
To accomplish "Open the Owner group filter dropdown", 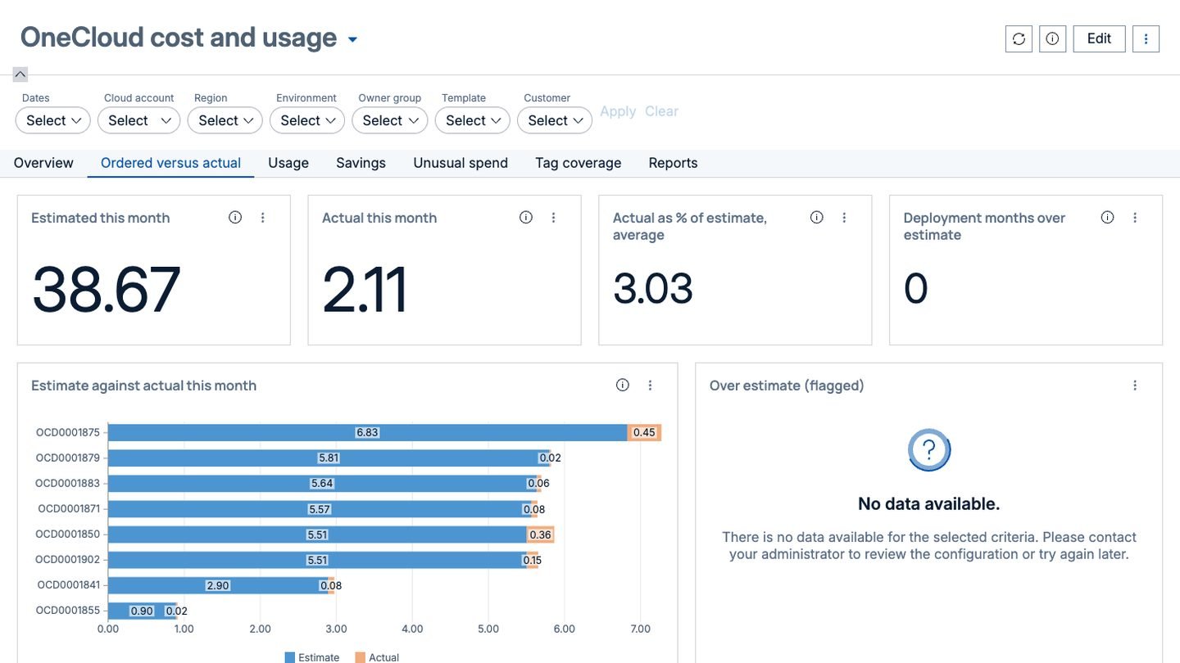I will tap(389, 120).
